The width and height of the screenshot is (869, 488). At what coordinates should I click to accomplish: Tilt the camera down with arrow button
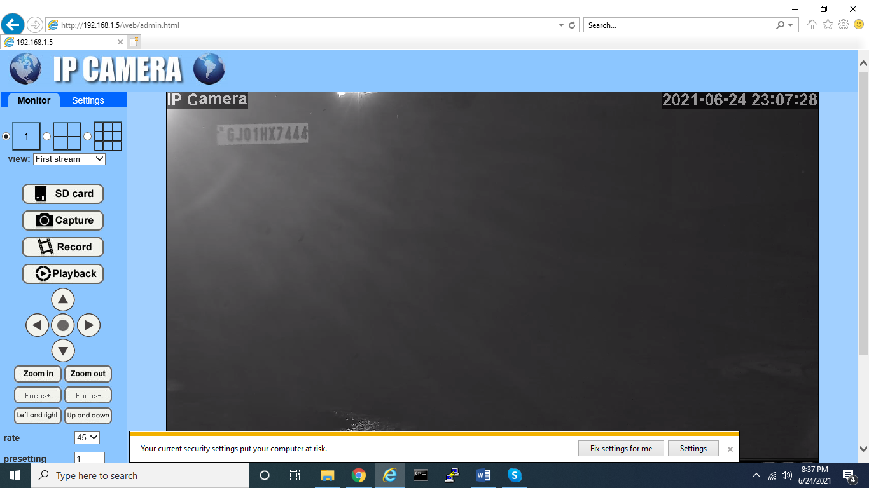click(62, 351)
